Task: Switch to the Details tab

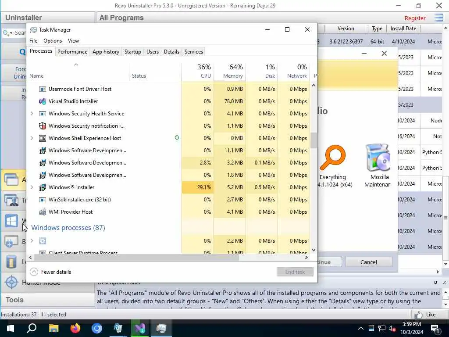Action: [x=171, y=52]
